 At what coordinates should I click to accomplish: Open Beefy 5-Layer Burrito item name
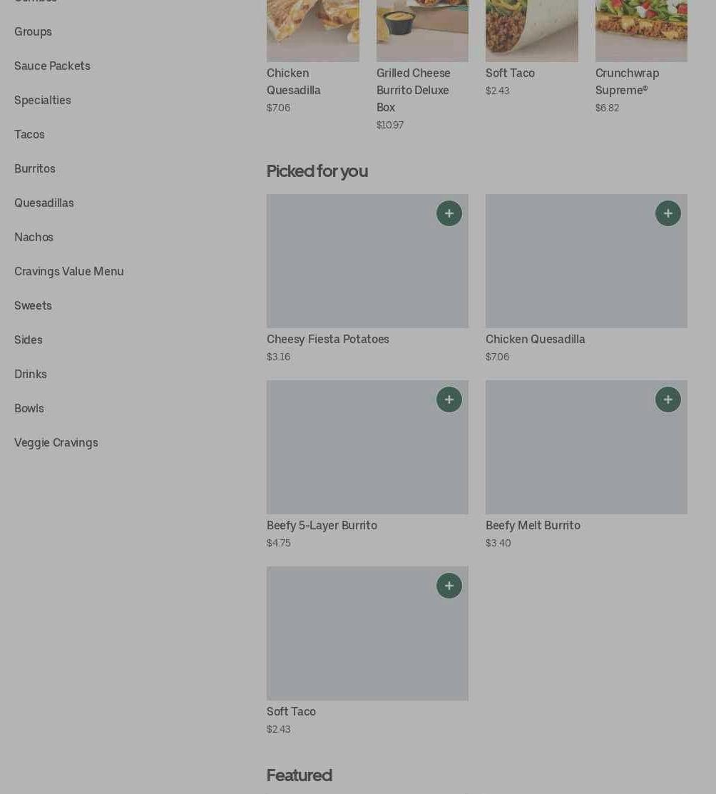point(322,526)
